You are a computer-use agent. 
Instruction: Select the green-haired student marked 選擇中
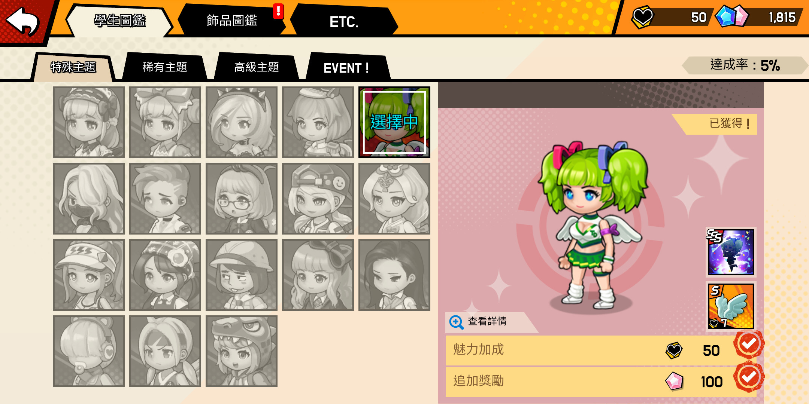coord(394,122)
